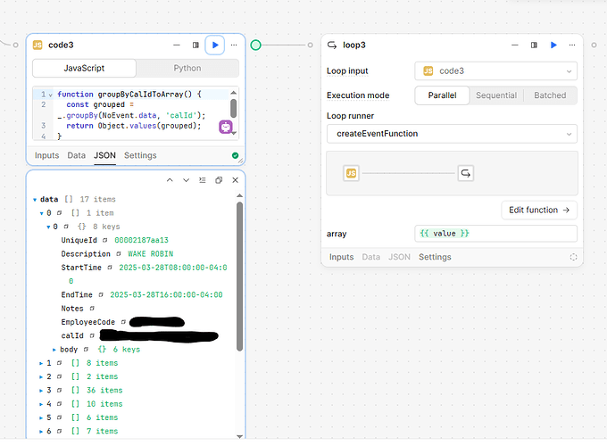Open the Loop input dropdown showing code3

point(496,71)
